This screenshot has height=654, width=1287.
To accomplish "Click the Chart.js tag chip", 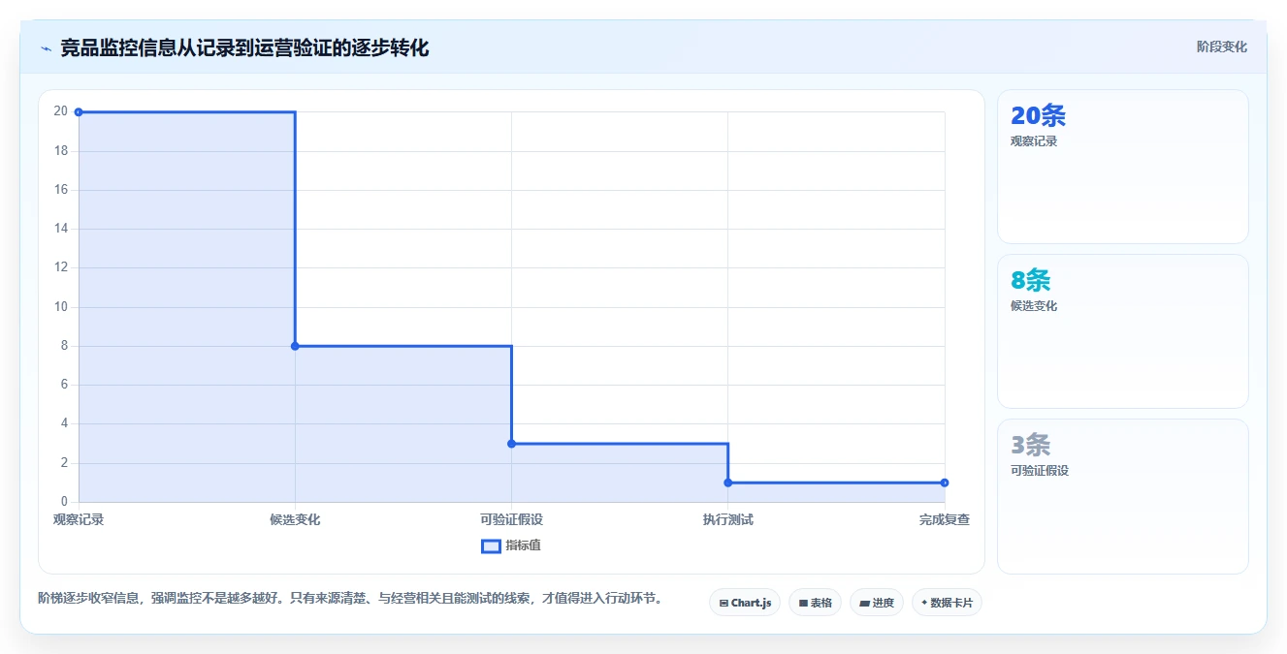I will (x=745, y=603).
